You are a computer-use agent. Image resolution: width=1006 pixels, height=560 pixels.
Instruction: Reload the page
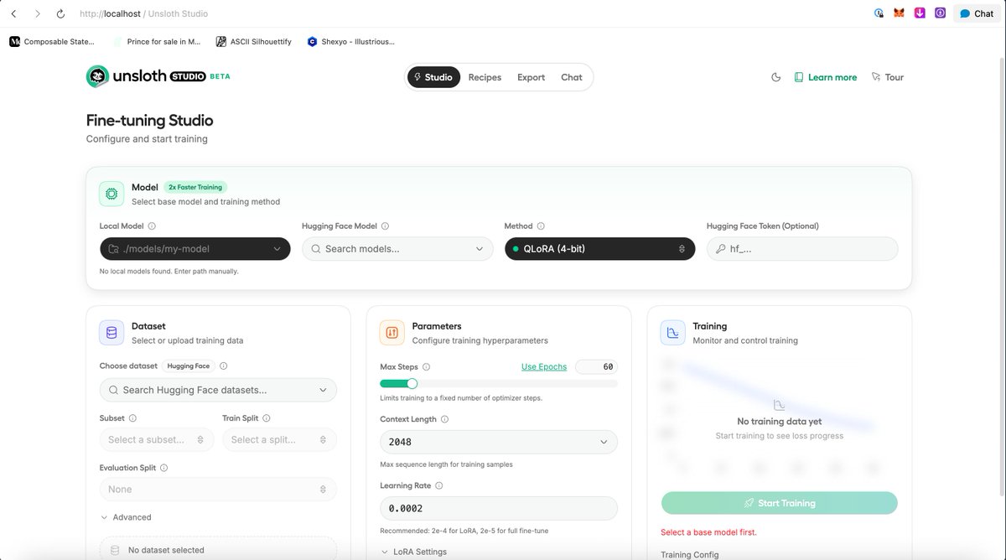60,13
